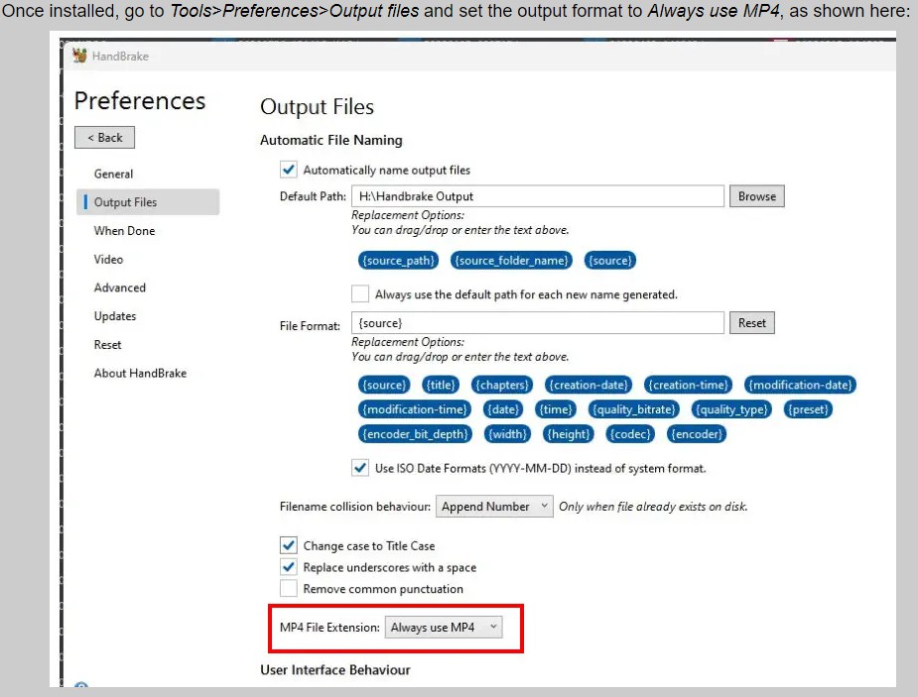This screenshot has width=918, height=697.
Task: Click the {source} tag under Default Path
Action: 610,260
